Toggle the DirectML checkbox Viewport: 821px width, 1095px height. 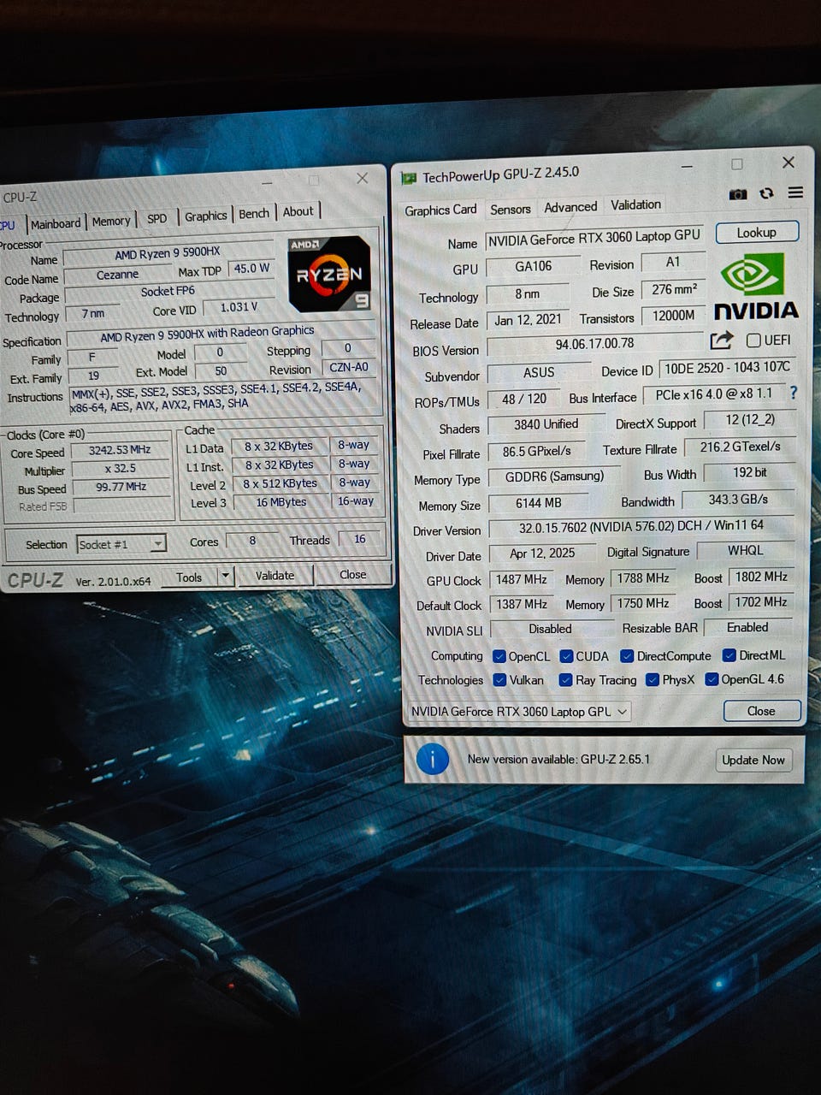tap(729, 655)
